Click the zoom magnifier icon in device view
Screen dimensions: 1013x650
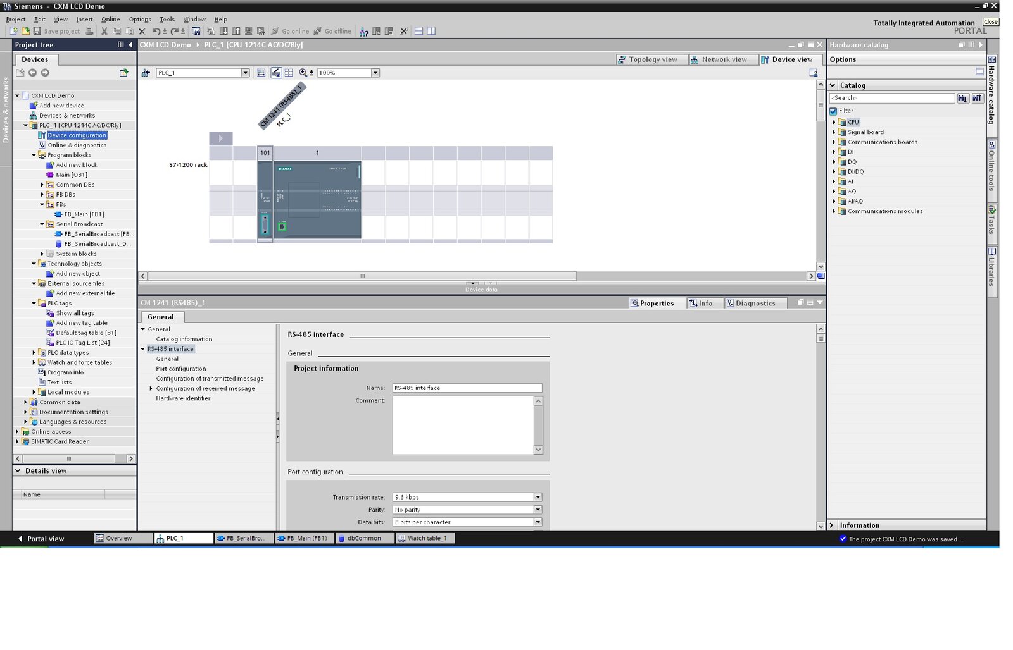click(x=303, y=73)
